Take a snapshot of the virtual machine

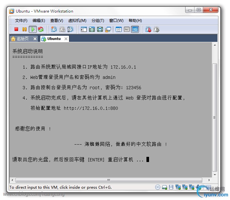(x=54, y=29)
